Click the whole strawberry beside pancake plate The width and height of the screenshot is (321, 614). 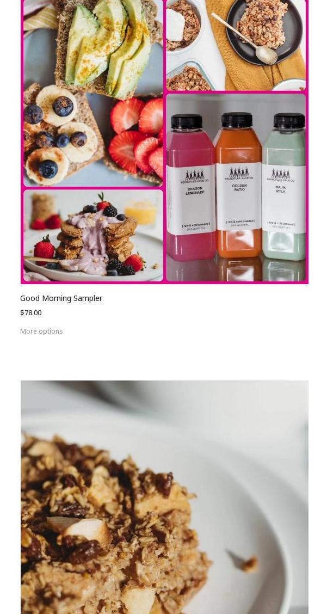point(44,249)
